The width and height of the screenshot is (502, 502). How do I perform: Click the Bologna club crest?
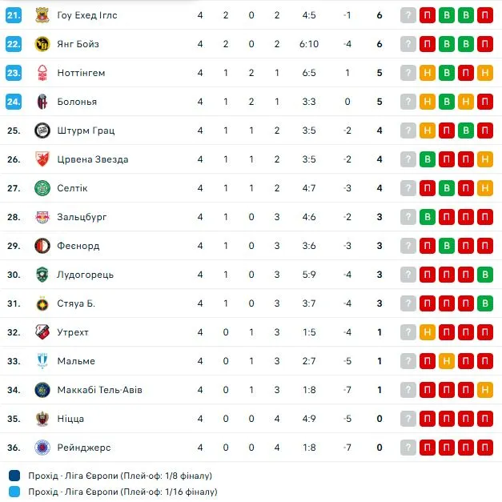coord(42,102)
